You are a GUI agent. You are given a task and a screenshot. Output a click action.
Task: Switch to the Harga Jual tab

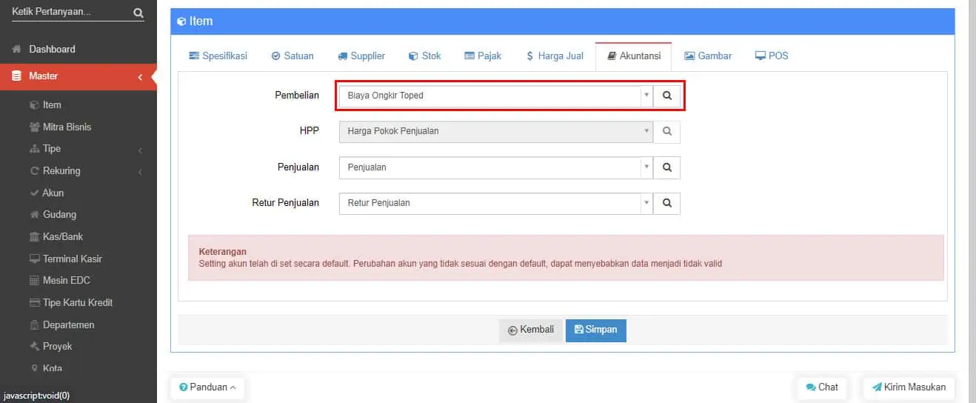click(555, 56)
